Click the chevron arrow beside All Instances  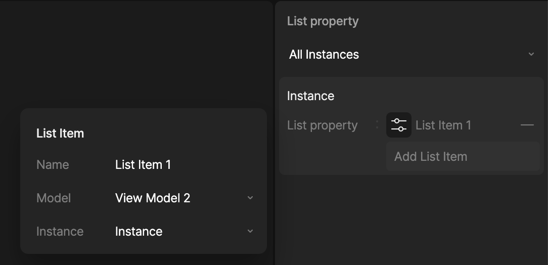531,54
